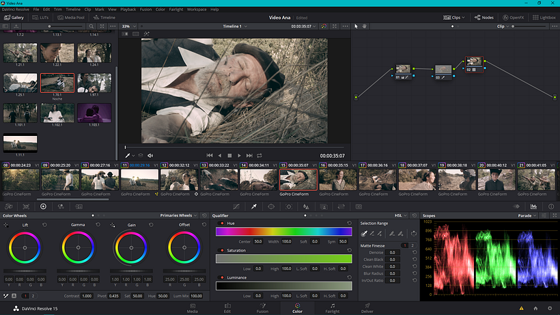Reset the Offset wheel
The width and height of the screenshot is (560, 315).
pyautogui.click(x=204, y=225)
